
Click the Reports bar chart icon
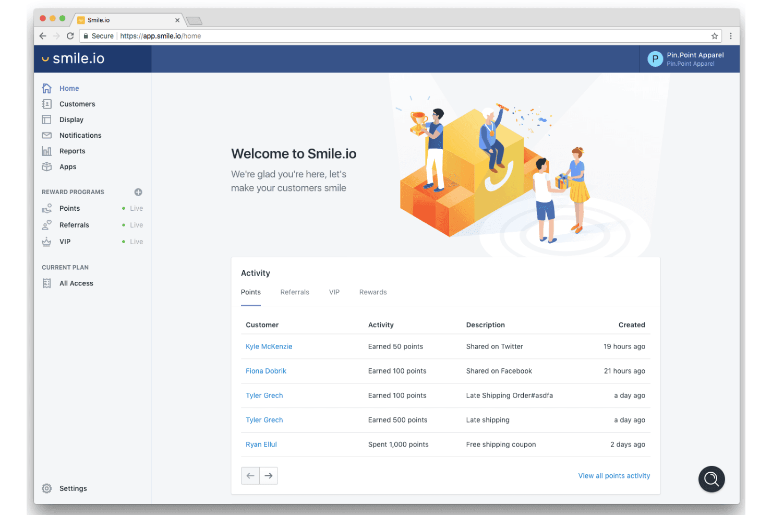[46, 151]
